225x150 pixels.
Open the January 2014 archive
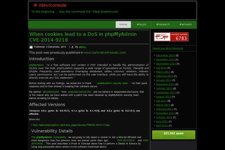pyautogui.click(x=164, y=80)
